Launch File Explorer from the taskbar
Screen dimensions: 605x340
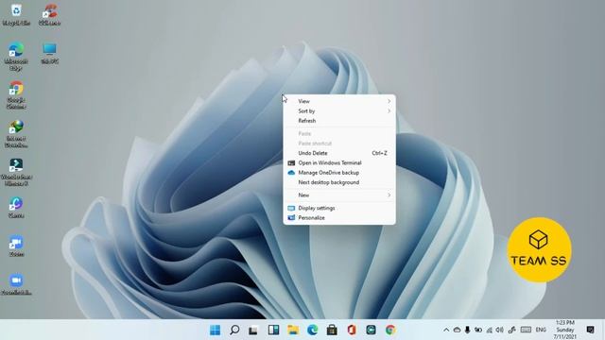click(x=293, y=330)
